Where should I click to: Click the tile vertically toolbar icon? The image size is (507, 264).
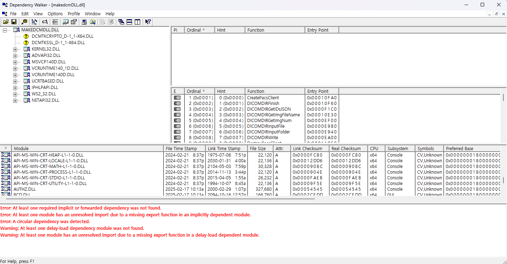click(138, 22)
